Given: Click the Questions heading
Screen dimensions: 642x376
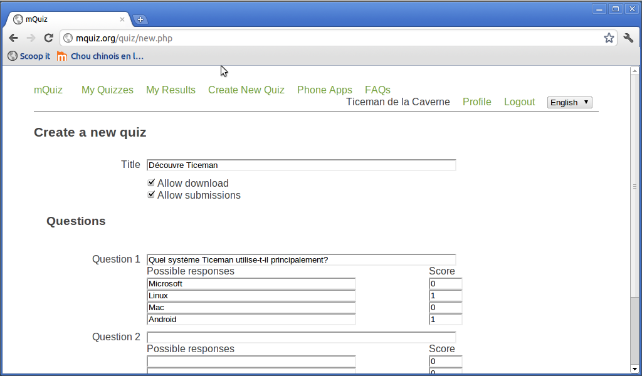Looking at the screenshot, I should (76, 221).
